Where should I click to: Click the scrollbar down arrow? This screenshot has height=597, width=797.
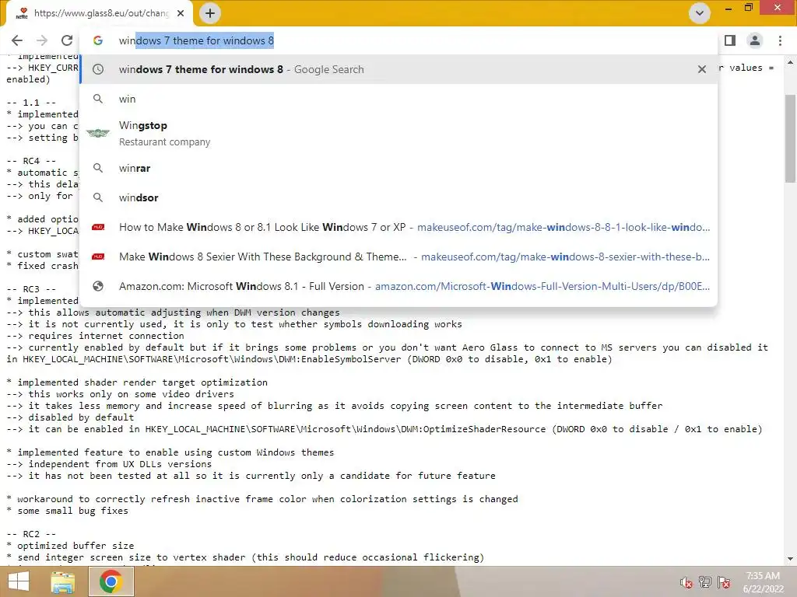pos(790,559)
